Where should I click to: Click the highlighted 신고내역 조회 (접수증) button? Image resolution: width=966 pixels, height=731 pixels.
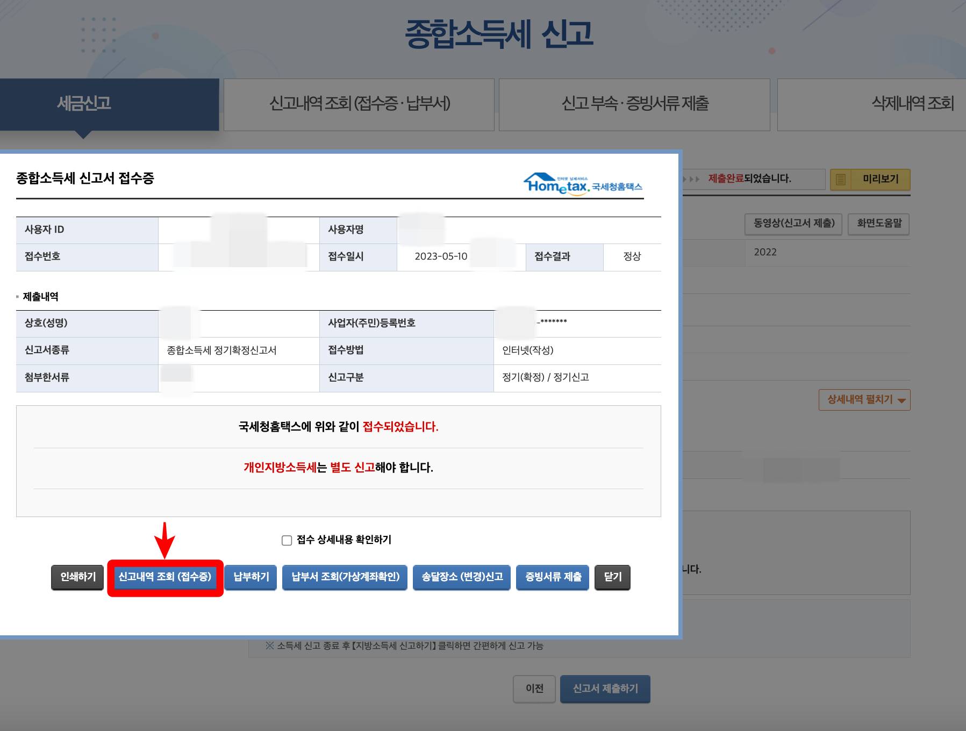click(164, 577)
